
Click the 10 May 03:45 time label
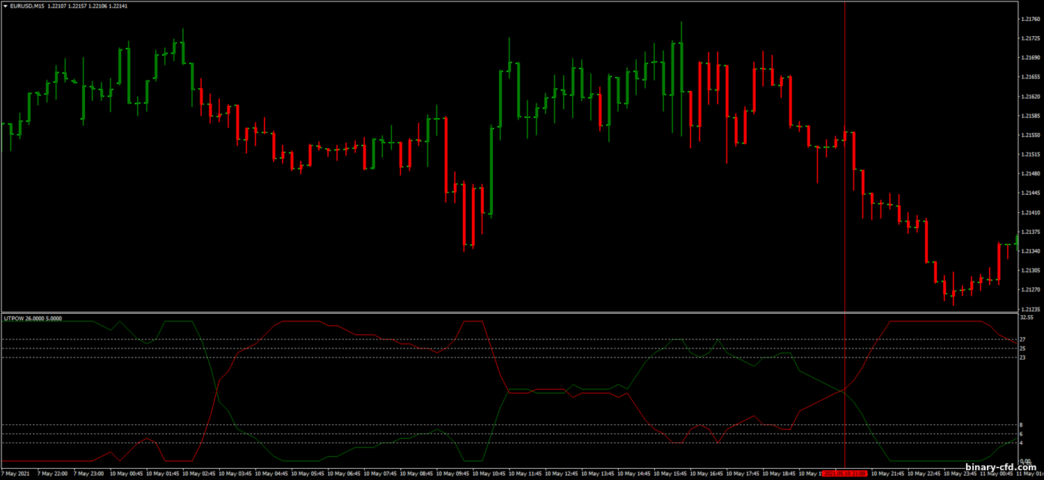click(x=236, y=474)
